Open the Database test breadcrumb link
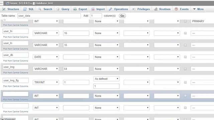The width and height of the screenshot is (214, 120). 44,3
